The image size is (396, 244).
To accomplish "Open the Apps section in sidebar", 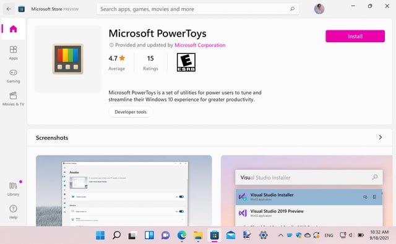I will click(13, 53).
